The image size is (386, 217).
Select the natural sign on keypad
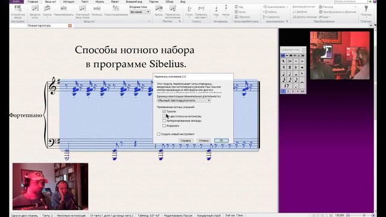283,67
